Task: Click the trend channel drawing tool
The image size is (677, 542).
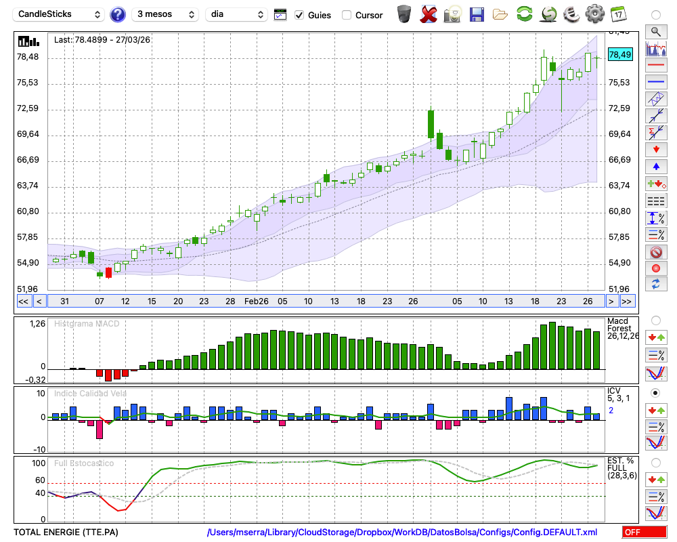Action: pyautogui.click(x=655, y=99)
